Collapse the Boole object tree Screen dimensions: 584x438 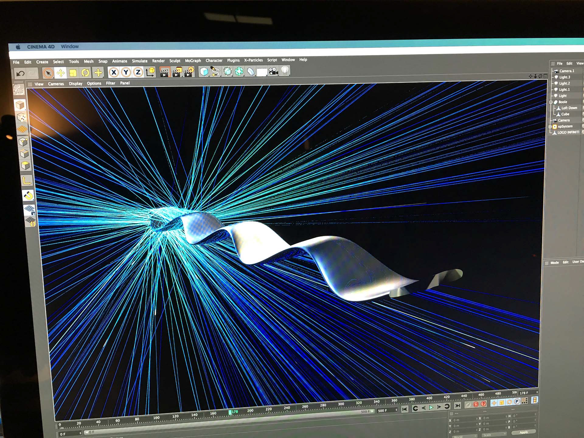(x=551, y=102)
